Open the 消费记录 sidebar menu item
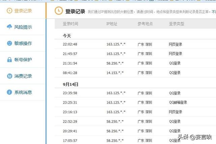Image resolution: width=216 pixels, height=144 pixels. tap(23, 76)
